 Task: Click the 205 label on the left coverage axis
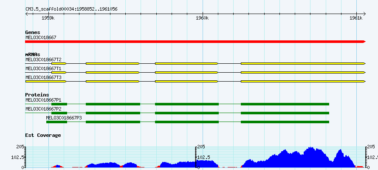20,147
